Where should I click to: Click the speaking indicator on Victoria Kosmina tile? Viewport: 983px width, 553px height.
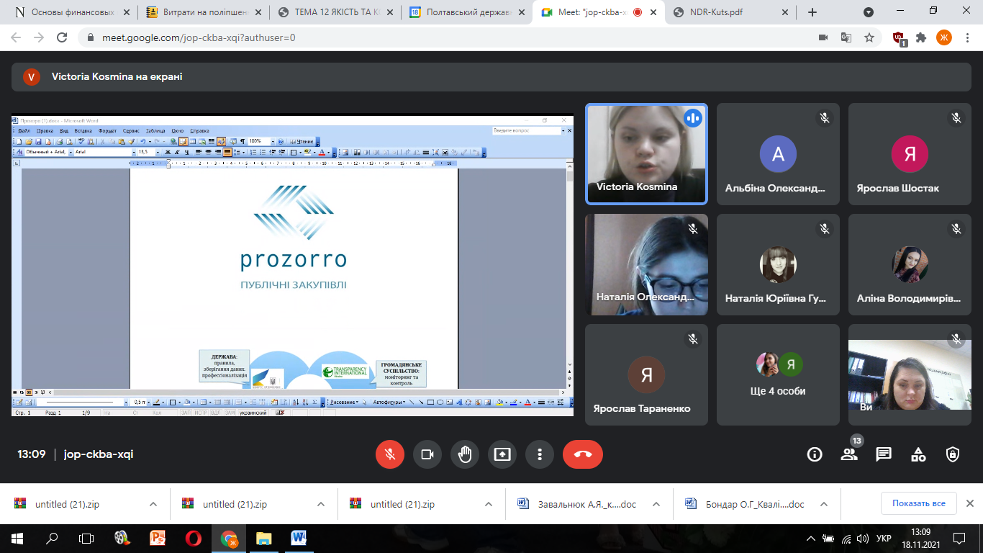[693, 118]
